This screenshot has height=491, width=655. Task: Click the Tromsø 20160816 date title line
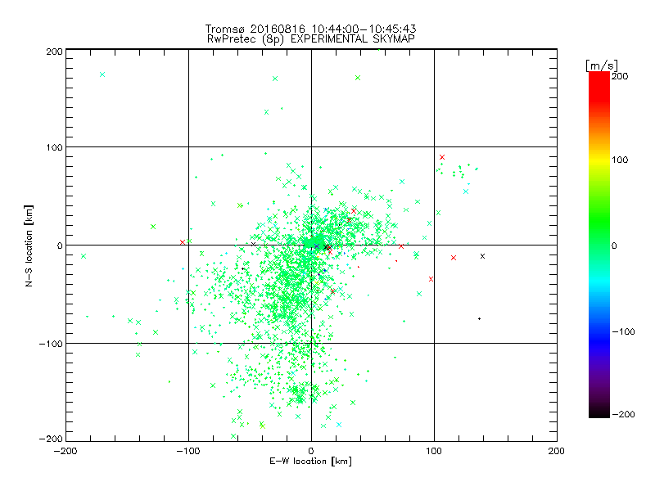(311, 29)
